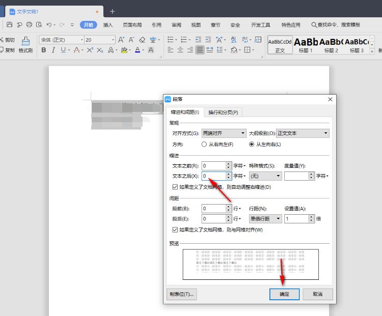
Task: Click the Distributed alignment icon
Action: tap(209, 50)
